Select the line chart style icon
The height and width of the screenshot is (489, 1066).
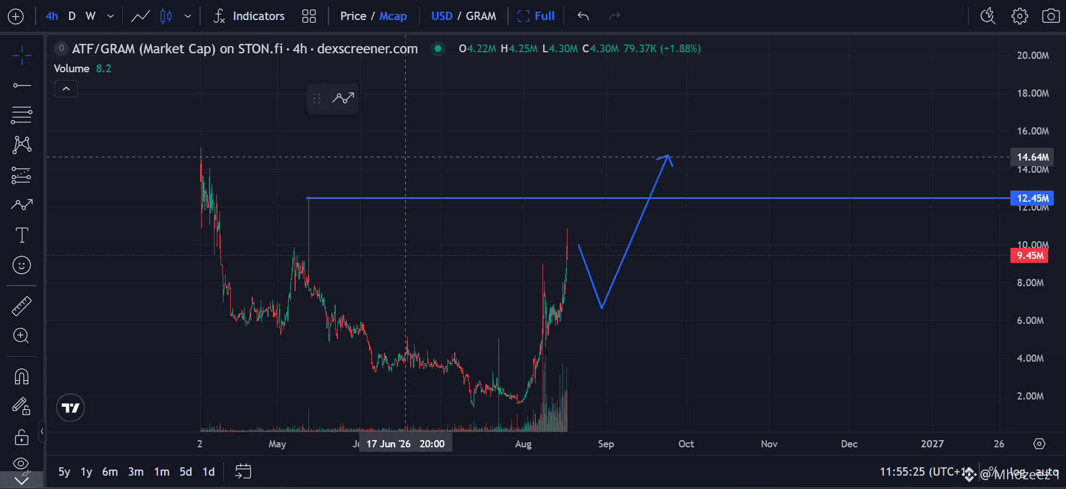[141, 16]
